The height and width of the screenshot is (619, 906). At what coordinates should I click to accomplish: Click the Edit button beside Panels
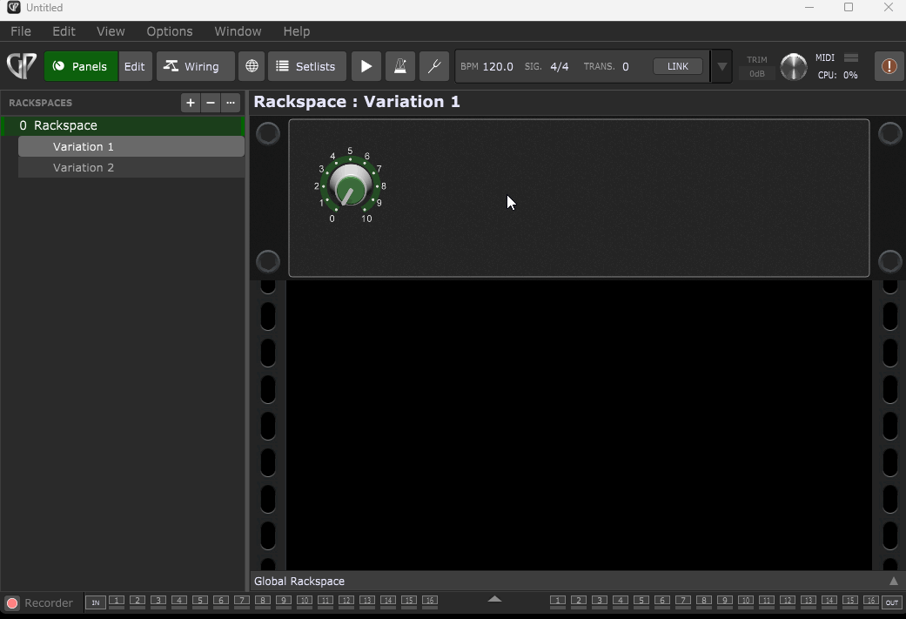[x=134, y=66]
